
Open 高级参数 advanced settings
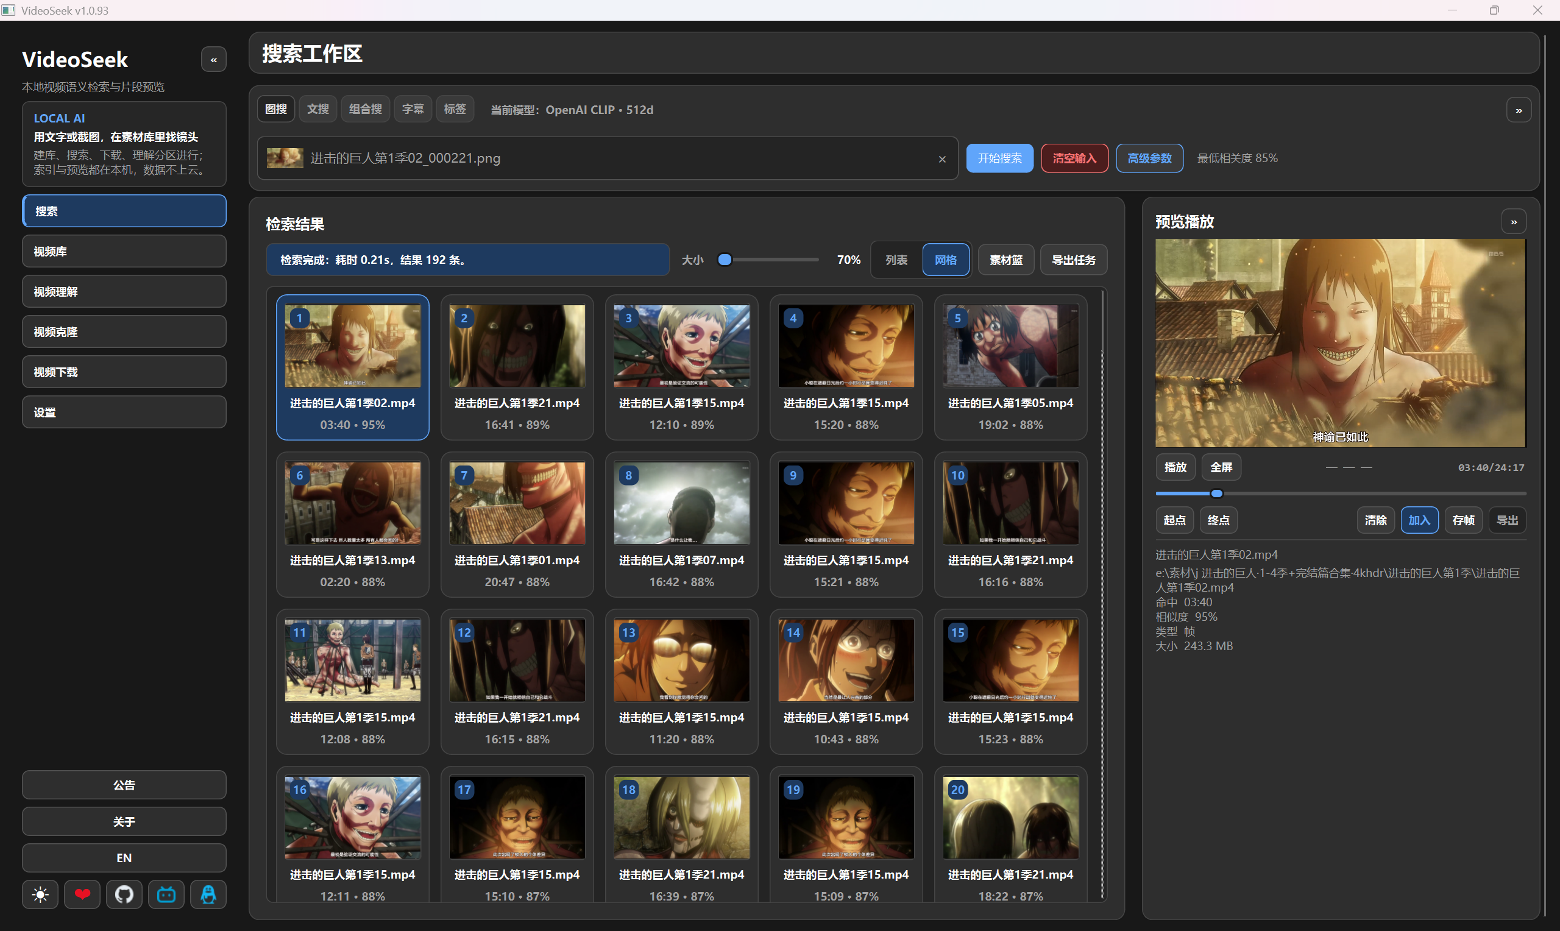tap(1150, 158)
